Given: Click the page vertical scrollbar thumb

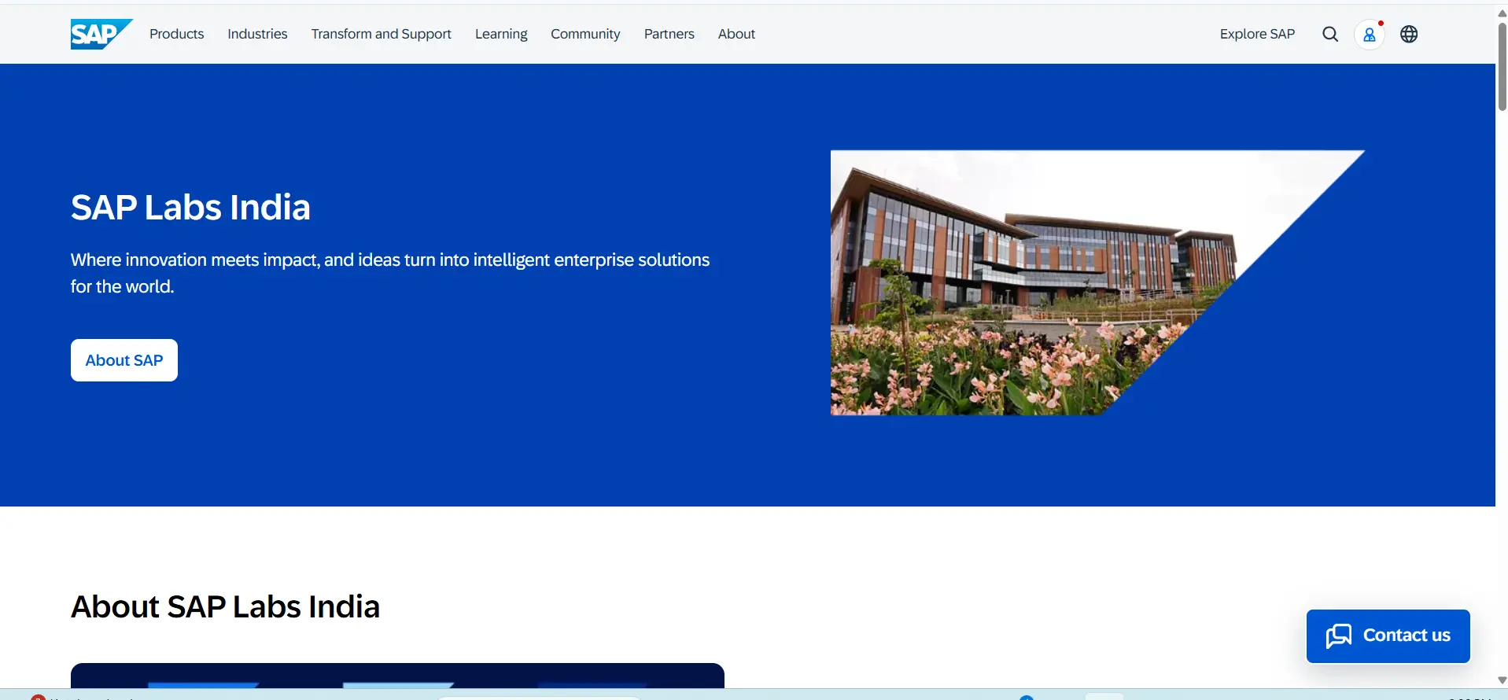Looking at the screenshot, I should pyautogui.click(x=1502, y=66).
